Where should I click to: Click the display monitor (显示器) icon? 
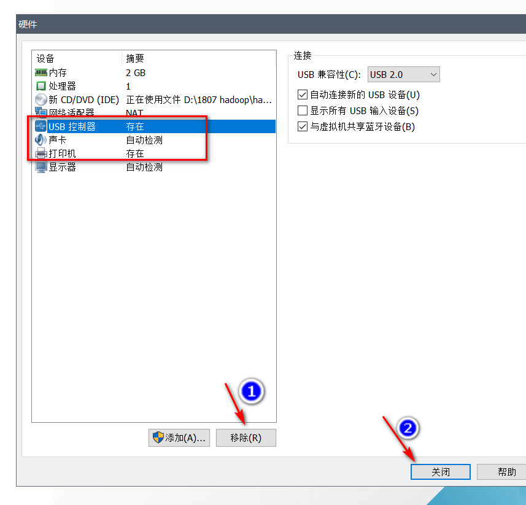point(41,167)
